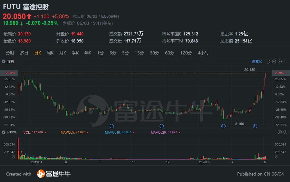Switch to the 年K yearly tab
This screenshot has height=182, width=290.
tap(88, 53)
